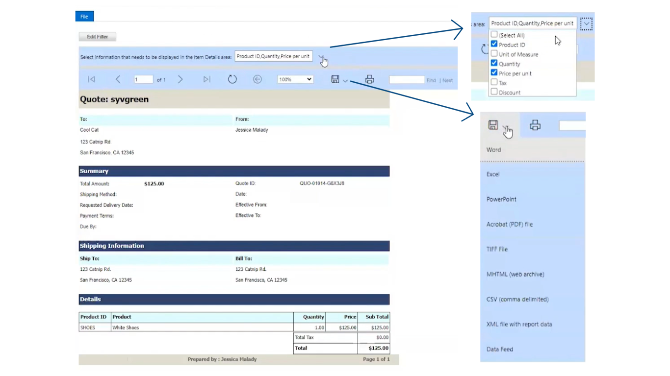Click the Refresh icon in report toolbar

[232, 79]
